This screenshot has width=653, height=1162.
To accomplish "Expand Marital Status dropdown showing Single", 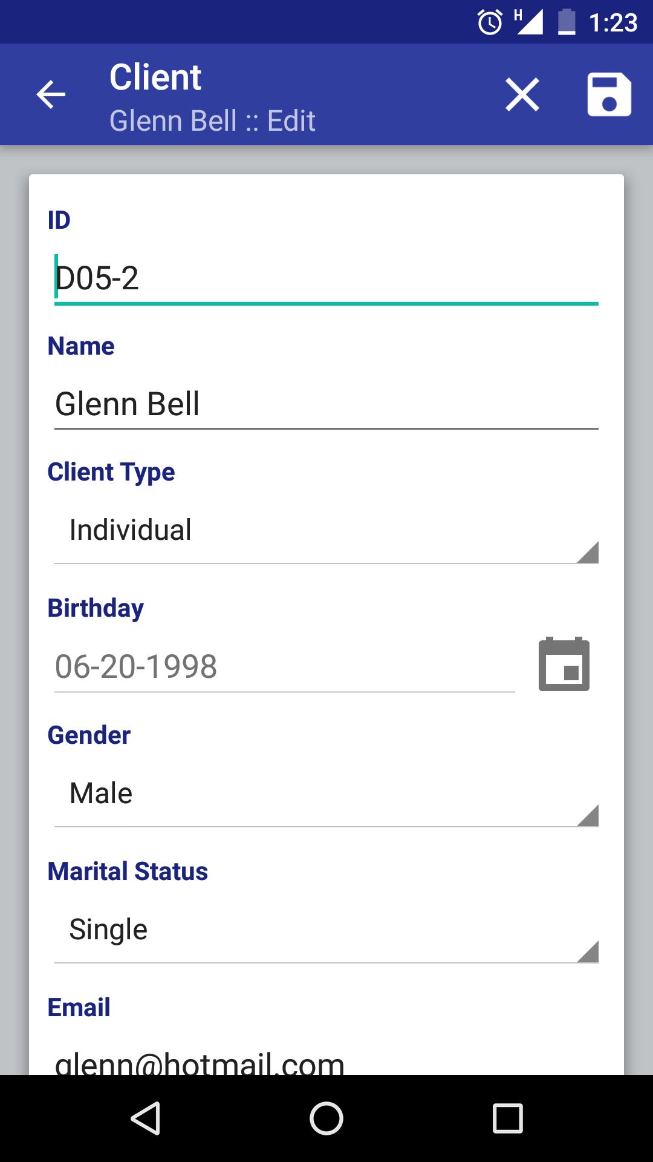I will tap(326, 930).
